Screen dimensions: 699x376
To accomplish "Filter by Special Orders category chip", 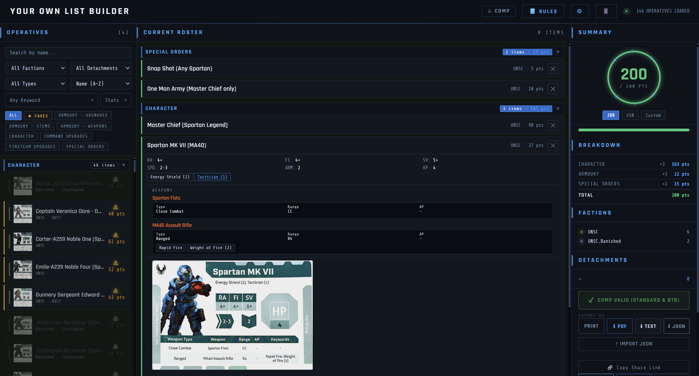I will (85, 147).
